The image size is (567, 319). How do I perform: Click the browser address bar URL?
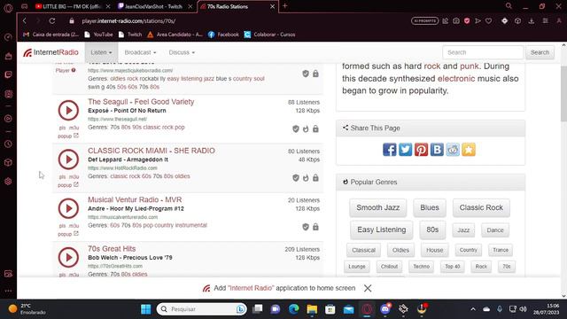(128, 21)
